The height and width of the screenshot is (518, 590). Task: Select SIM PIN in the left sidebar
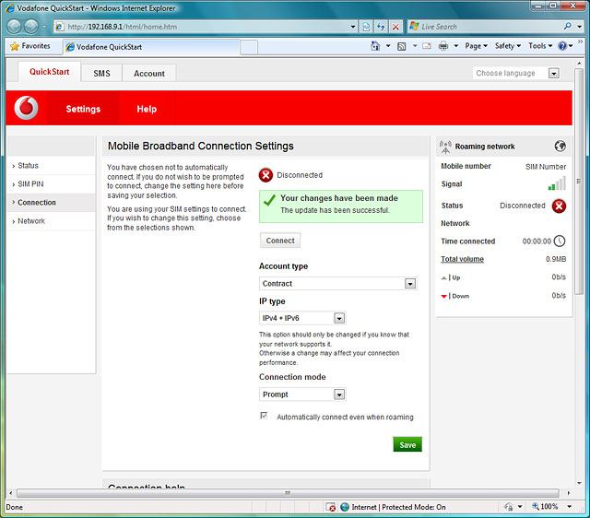30,184
